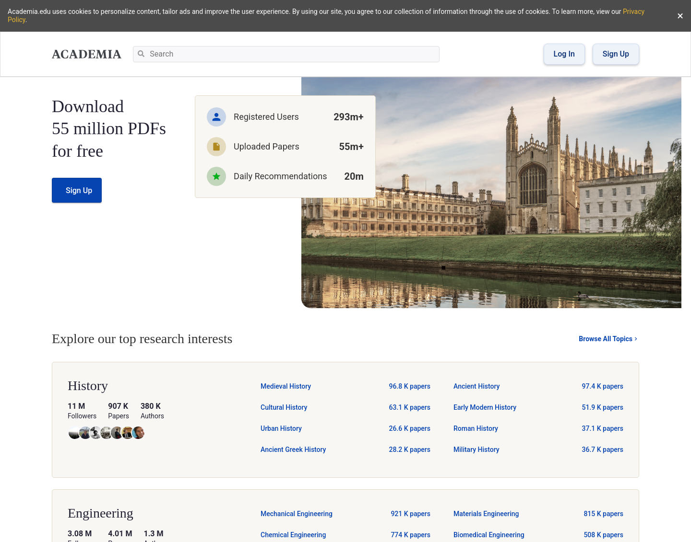Open Cultural History topic
The image size is (691, 542).
tap(284, 407)
